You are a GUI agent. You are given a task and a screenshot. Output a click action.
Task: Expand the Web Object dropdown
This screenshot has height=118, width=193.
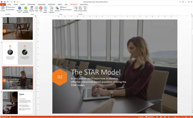45,12
